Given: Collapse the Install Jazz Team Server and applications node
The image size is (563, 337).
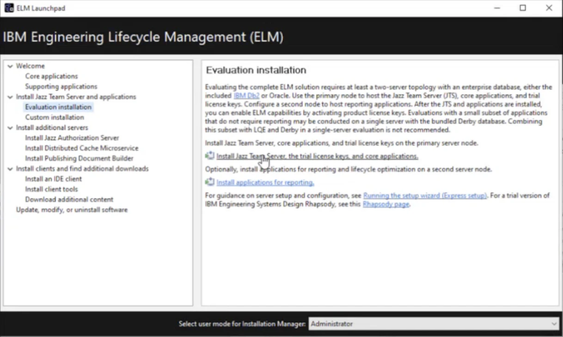Looking at the screenshot, I should click(10, 97).
